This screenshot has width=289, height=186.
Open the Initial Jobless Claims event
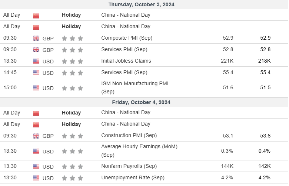(x=126, y=61)
